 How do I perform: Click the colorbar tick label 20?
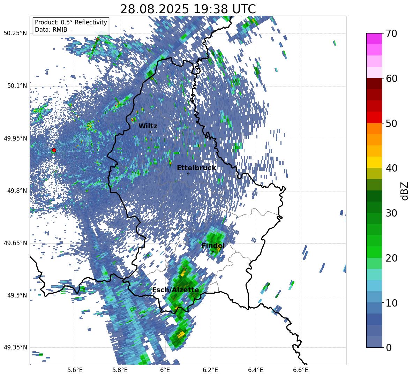391,258
